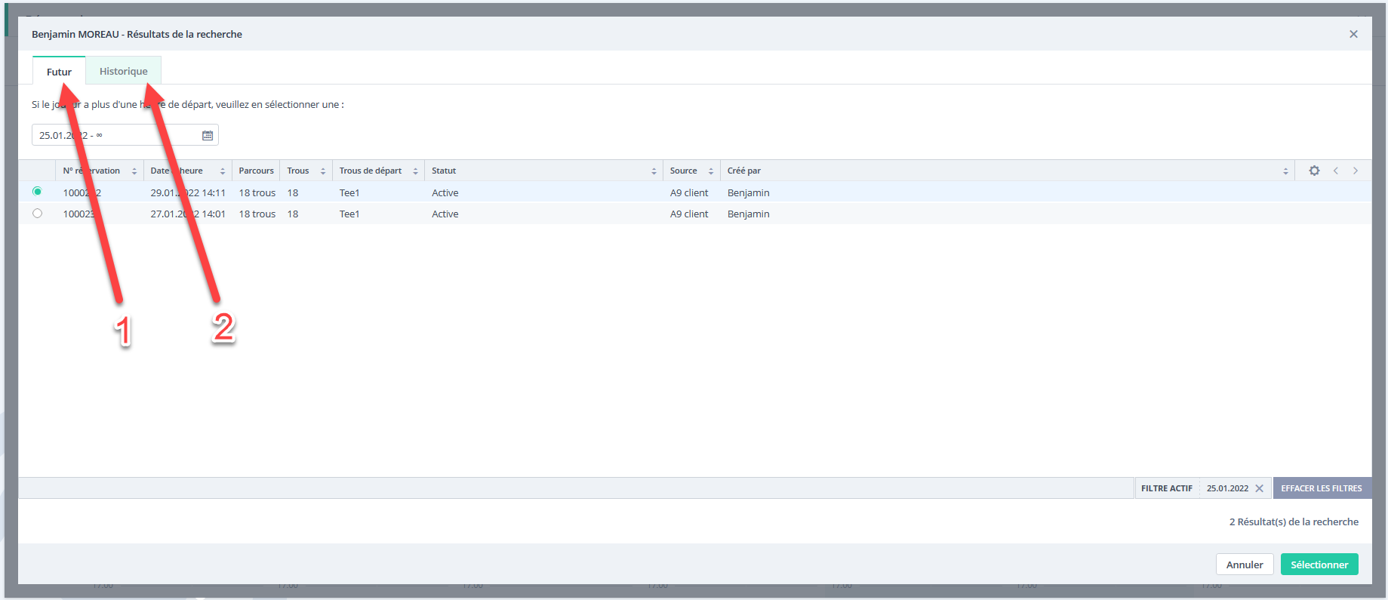This screenshot has width=1388, height=600.
Task: Sort by Trous column arrows
Action: click(x=323, y=171)
